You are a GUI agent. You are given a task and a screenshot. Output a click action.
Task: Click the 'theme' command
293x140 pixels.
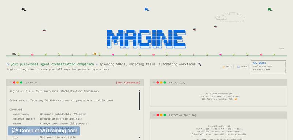point(16,124)
